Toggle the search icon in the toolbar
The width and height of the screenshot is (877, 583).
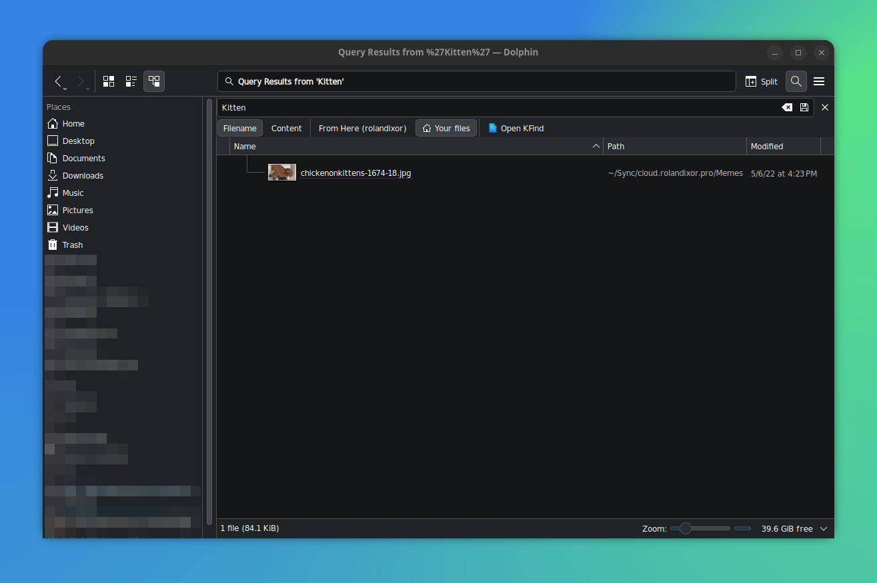click(796, 81)
